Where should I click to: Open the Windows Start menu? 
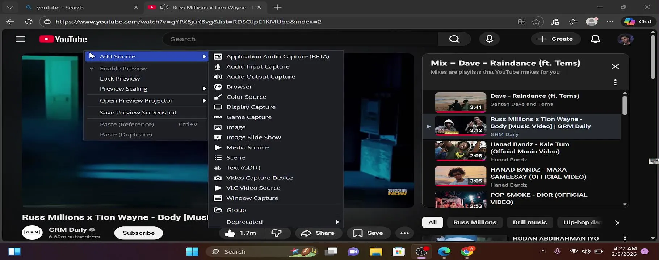[192, 251]
